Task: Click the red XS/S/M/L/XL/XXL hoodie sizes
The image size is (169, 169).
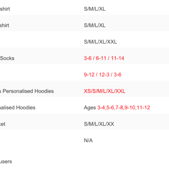Action: tap(104, 91)
